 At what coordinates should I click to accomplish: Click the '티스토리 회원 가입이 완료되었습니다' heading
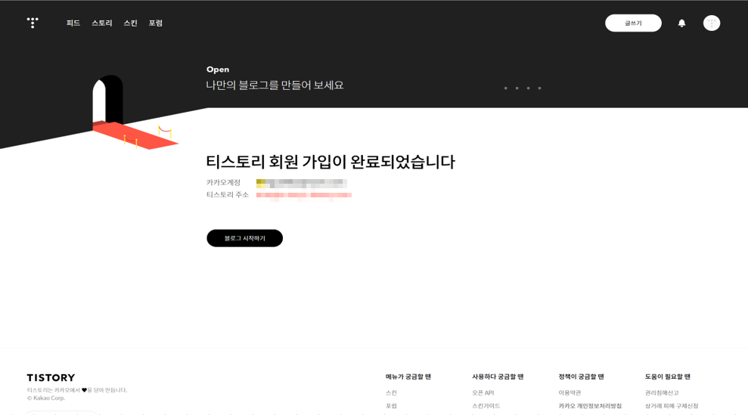click(331, 162)
